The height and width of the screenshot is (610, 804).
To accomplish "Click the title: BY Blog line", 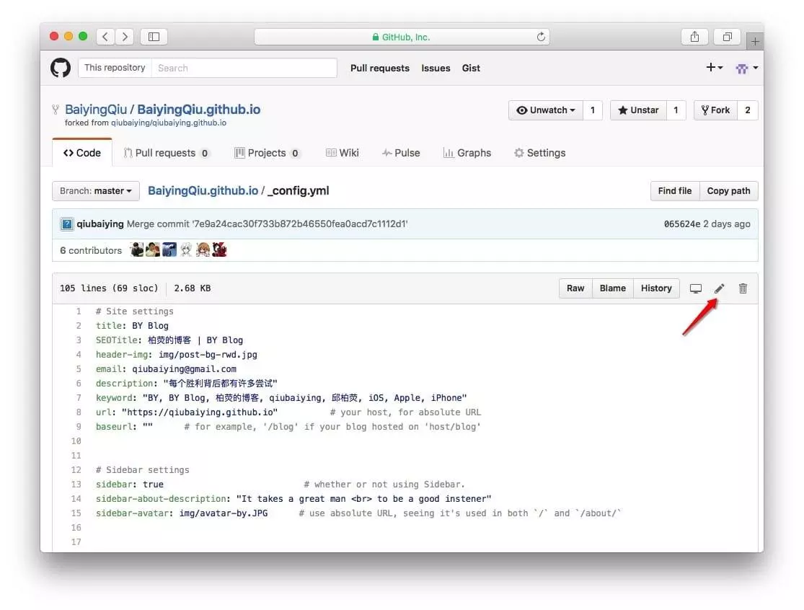I will tap(132, 325).
